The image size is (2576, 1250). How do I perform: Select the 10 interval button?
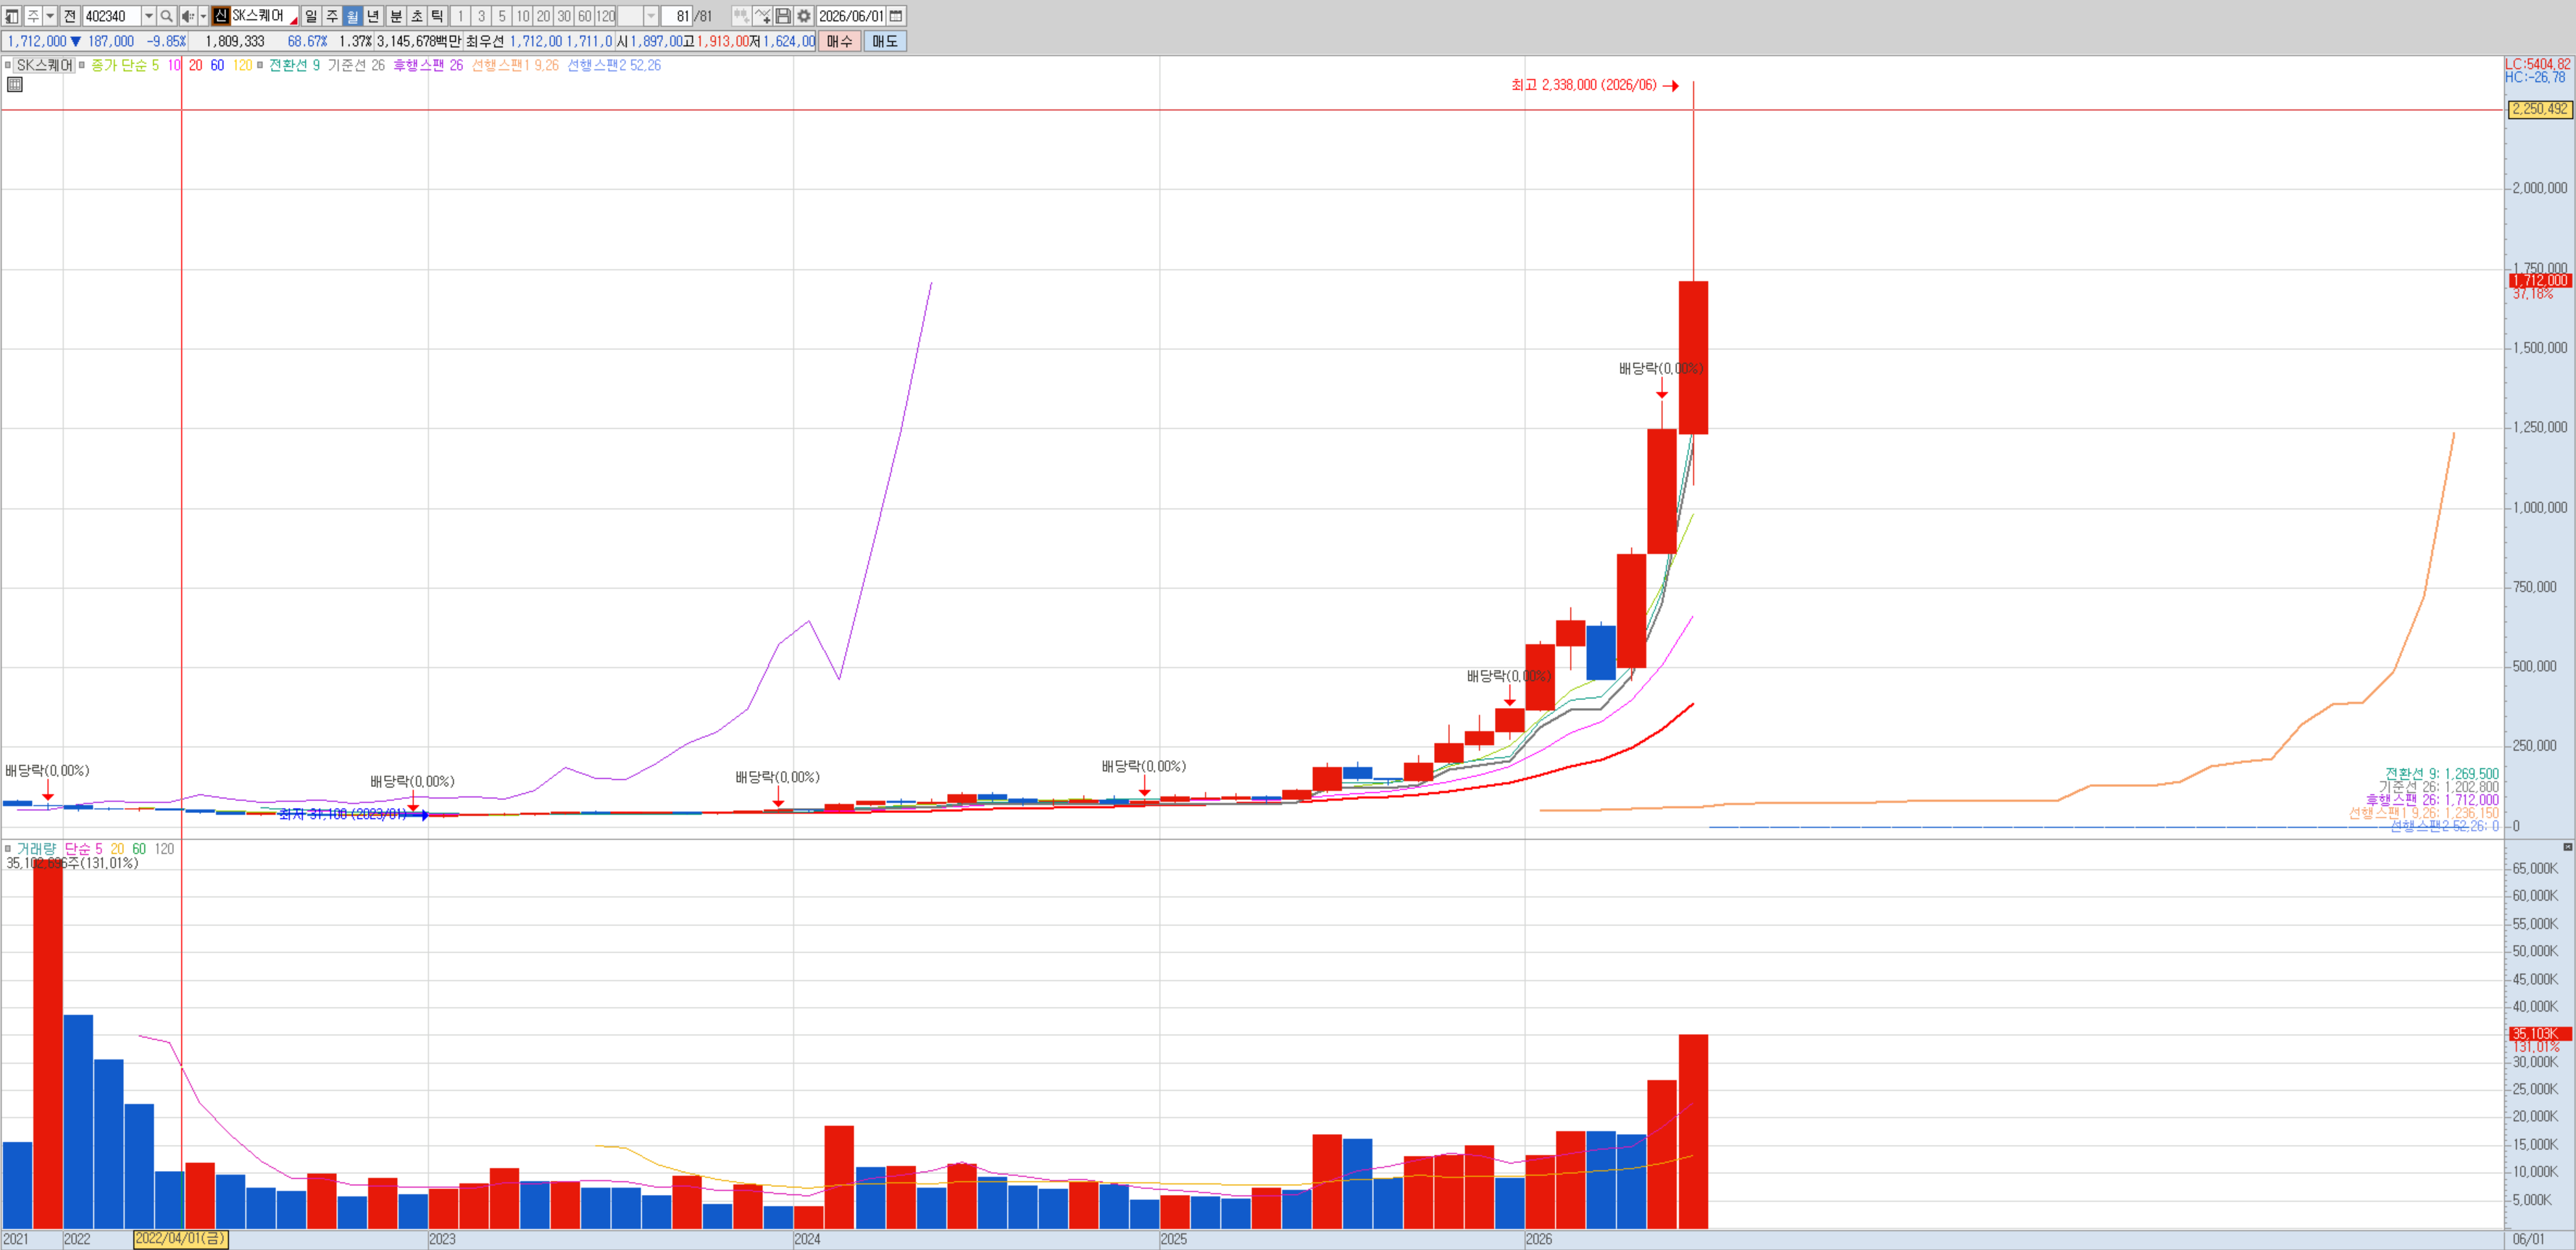(x=523, y=16)
